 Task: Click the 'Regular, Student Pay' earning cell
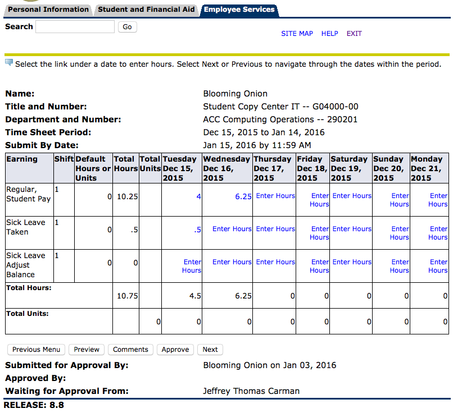coord(29,200)
